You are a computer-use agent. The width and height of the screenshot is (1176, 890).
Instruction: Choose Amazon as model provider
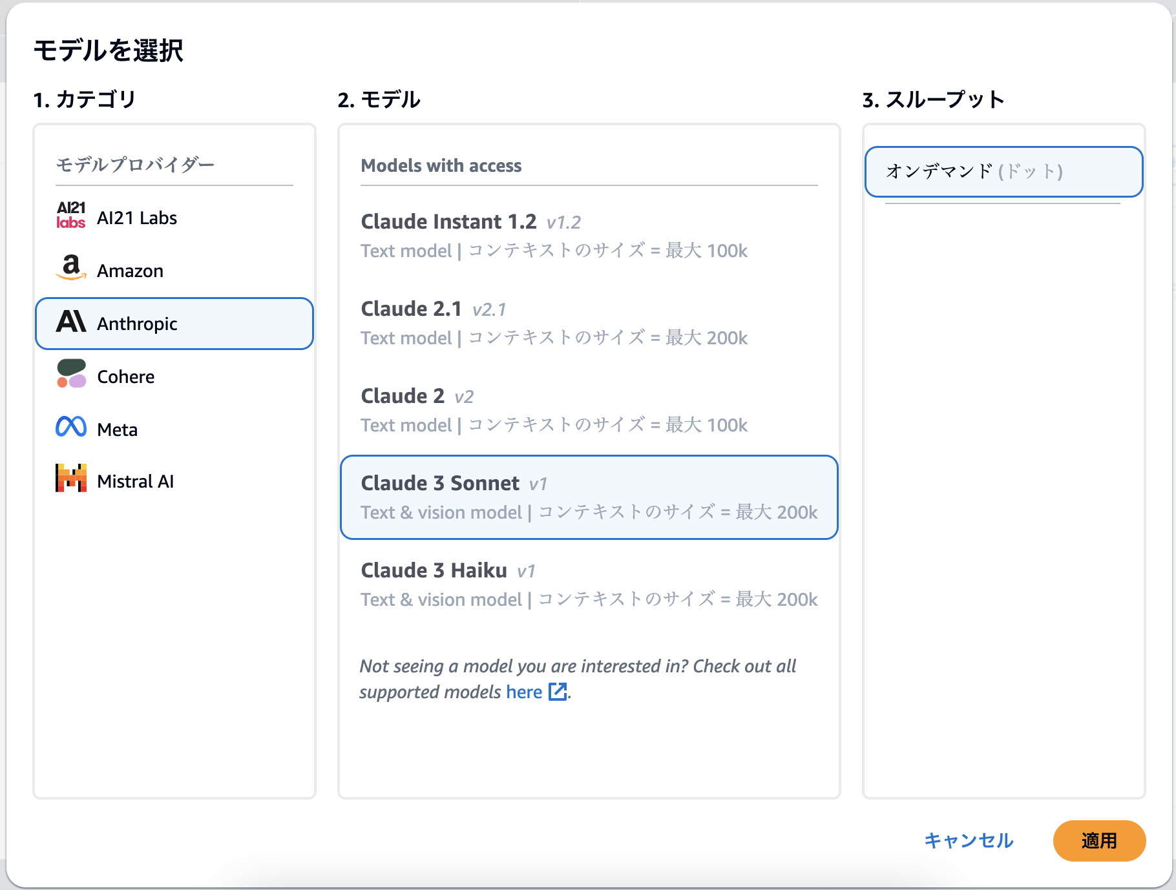coord(174,271)
